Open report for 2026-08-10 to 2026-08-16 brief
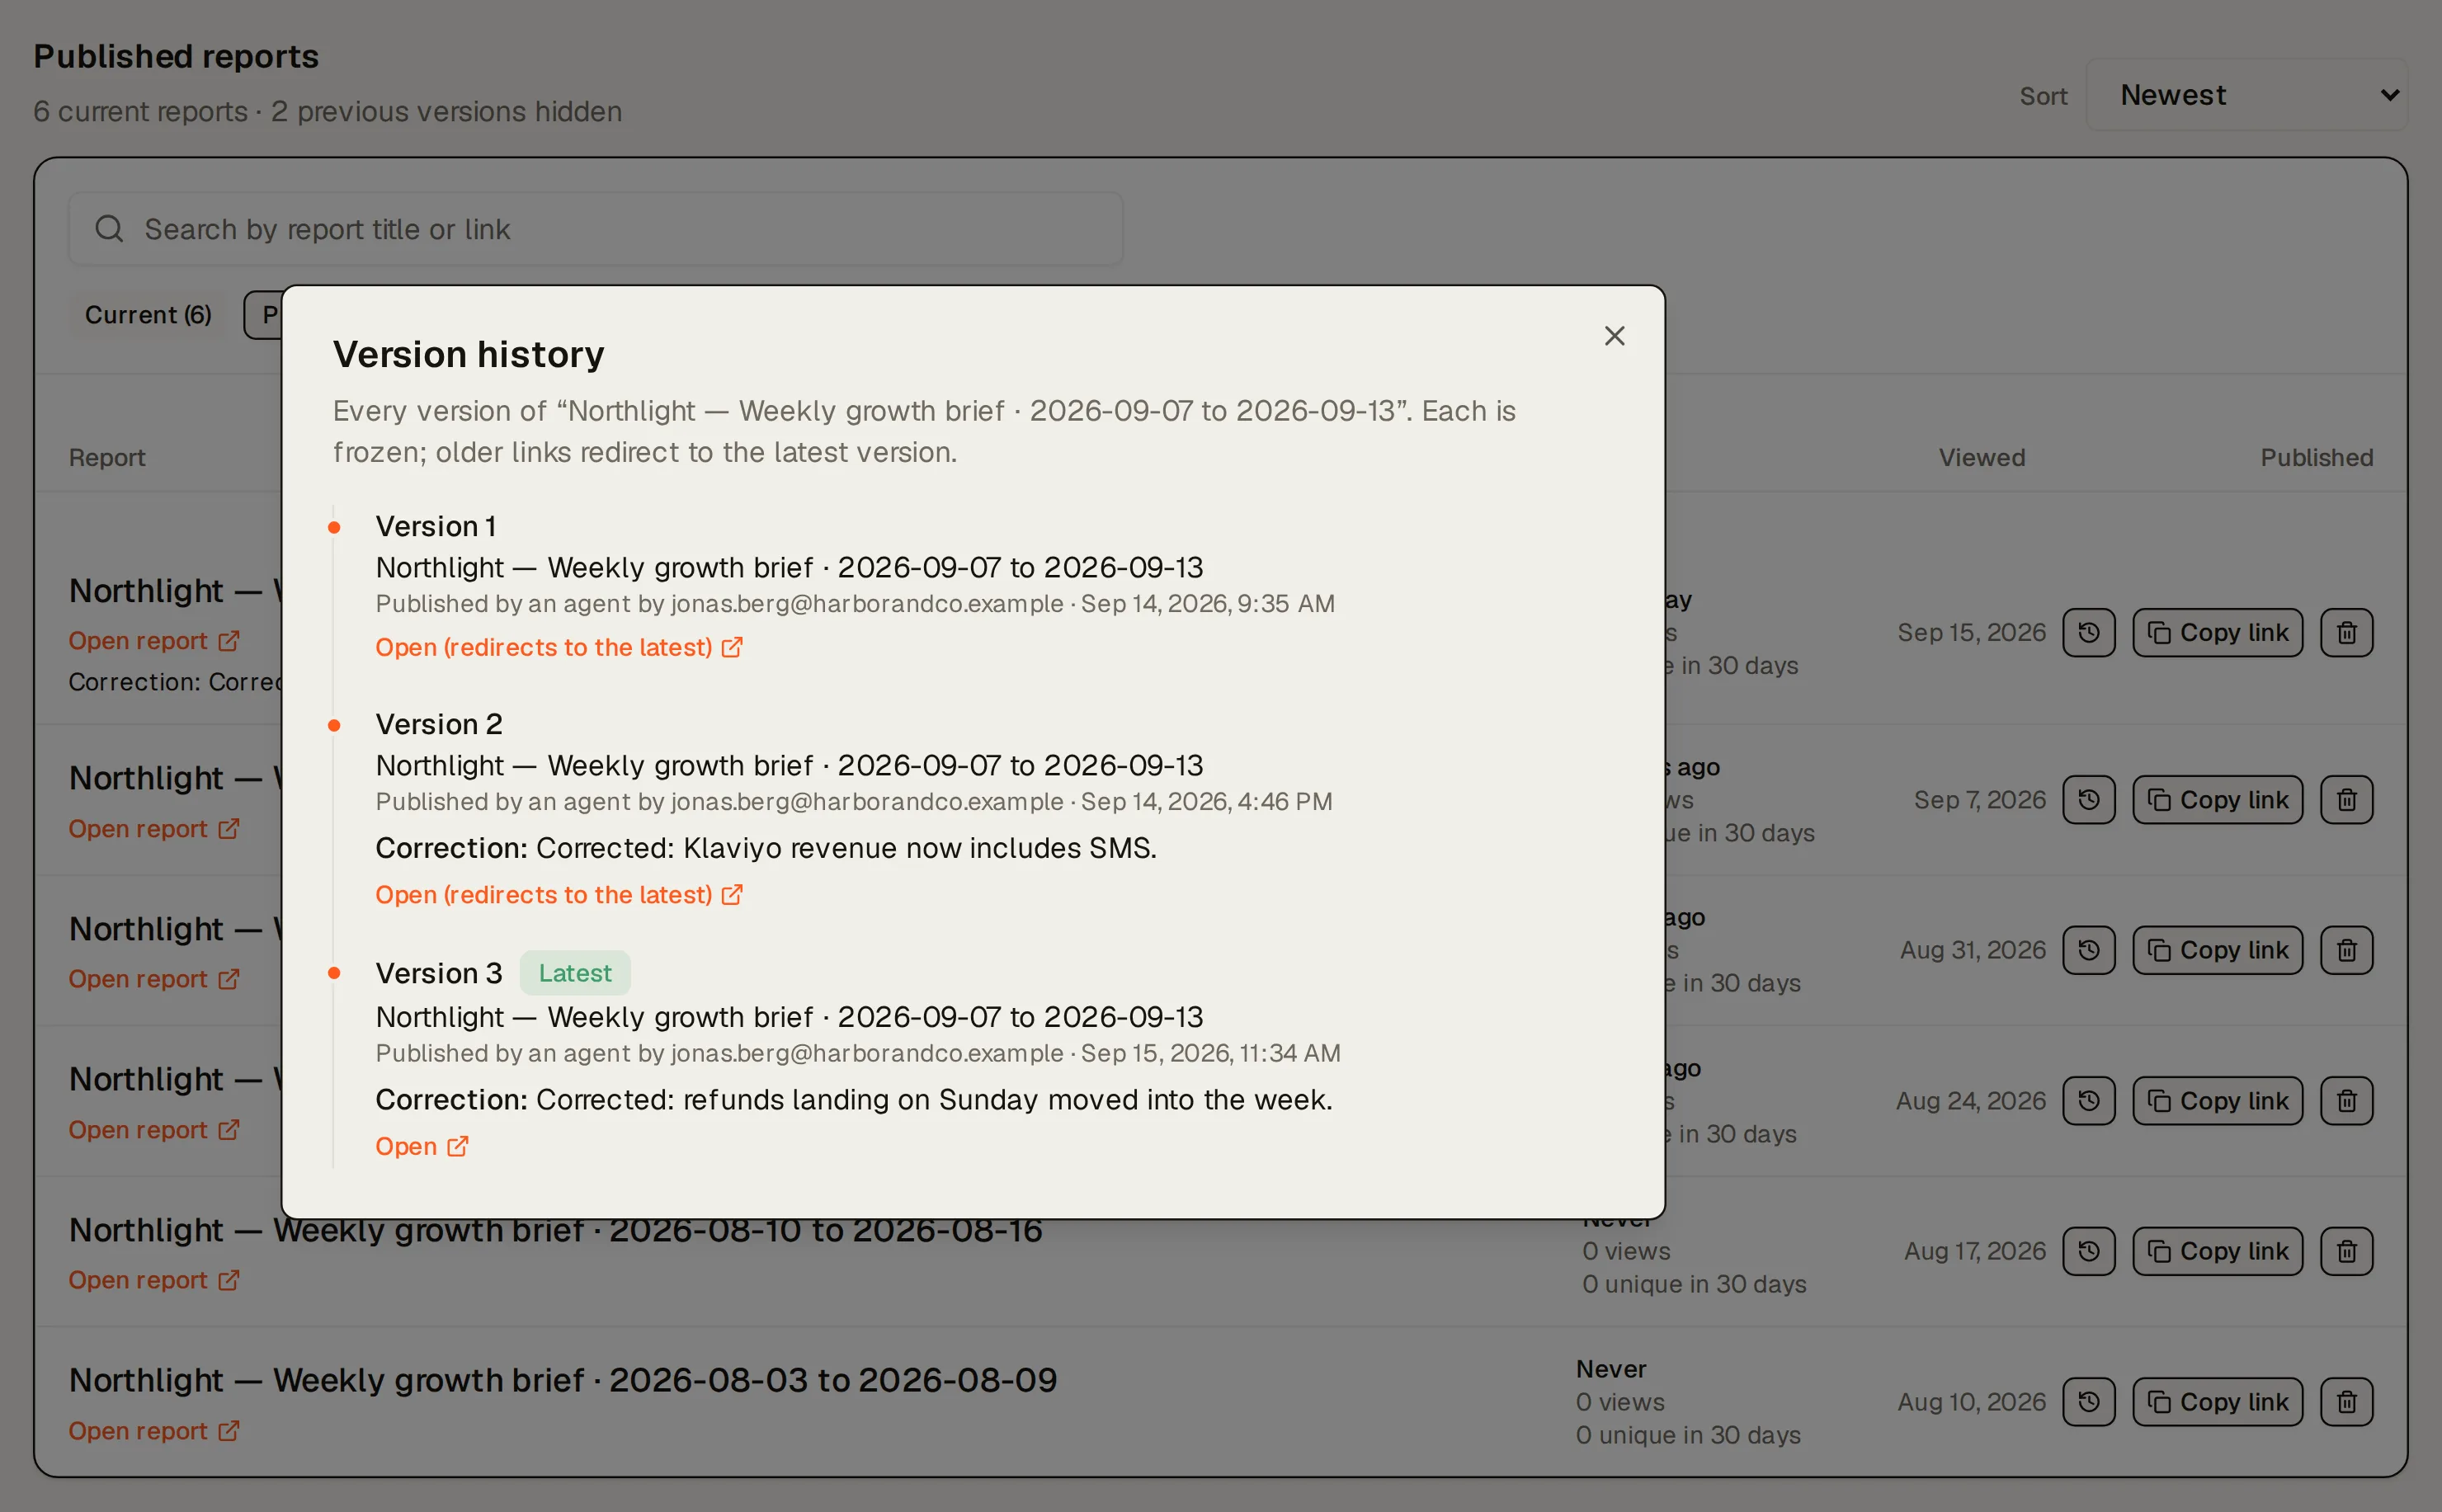This screenshot has width=2442, height=1512. point(154,1280)
